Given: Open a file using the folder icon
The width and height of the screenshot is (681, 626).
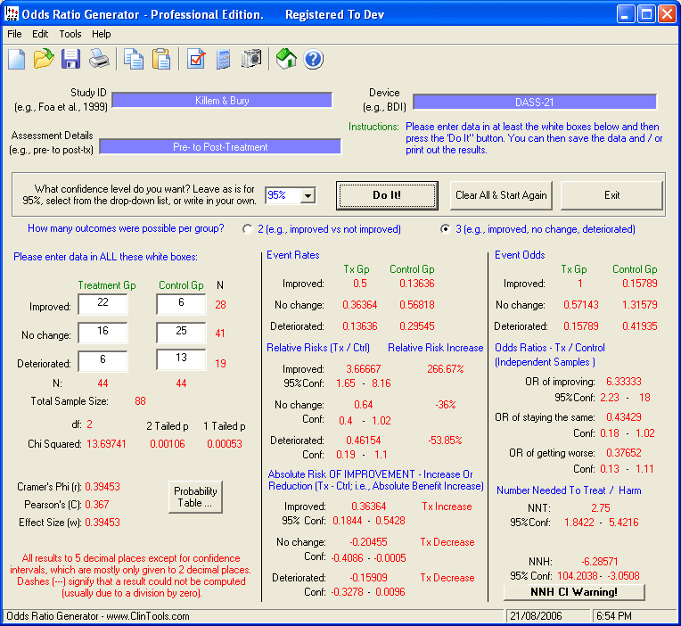Looking at the screenshot, I should (x=44, y=60).
